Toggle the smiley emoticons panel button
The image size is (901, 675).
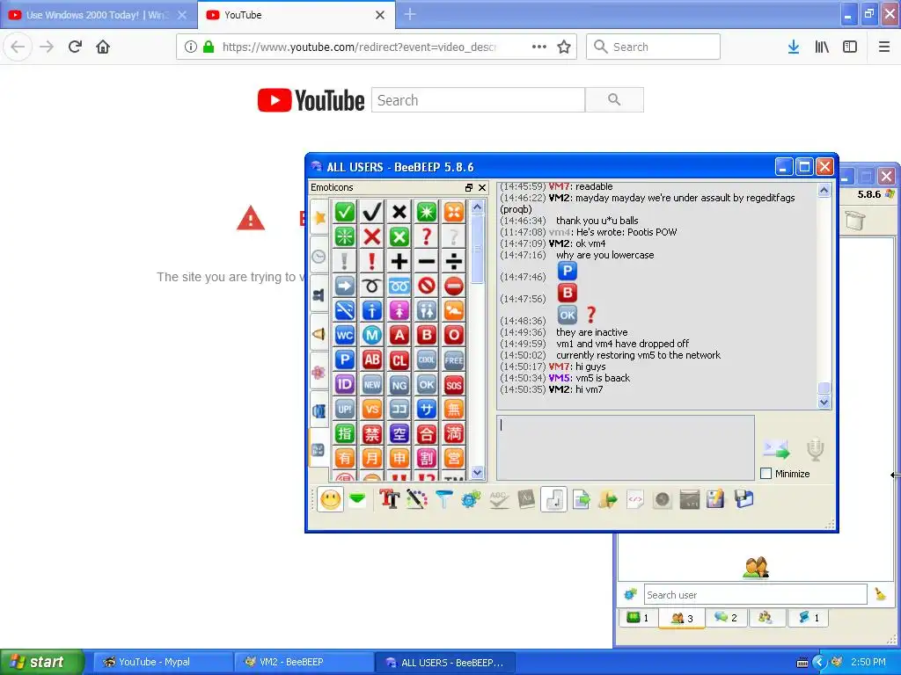point(331,499)
